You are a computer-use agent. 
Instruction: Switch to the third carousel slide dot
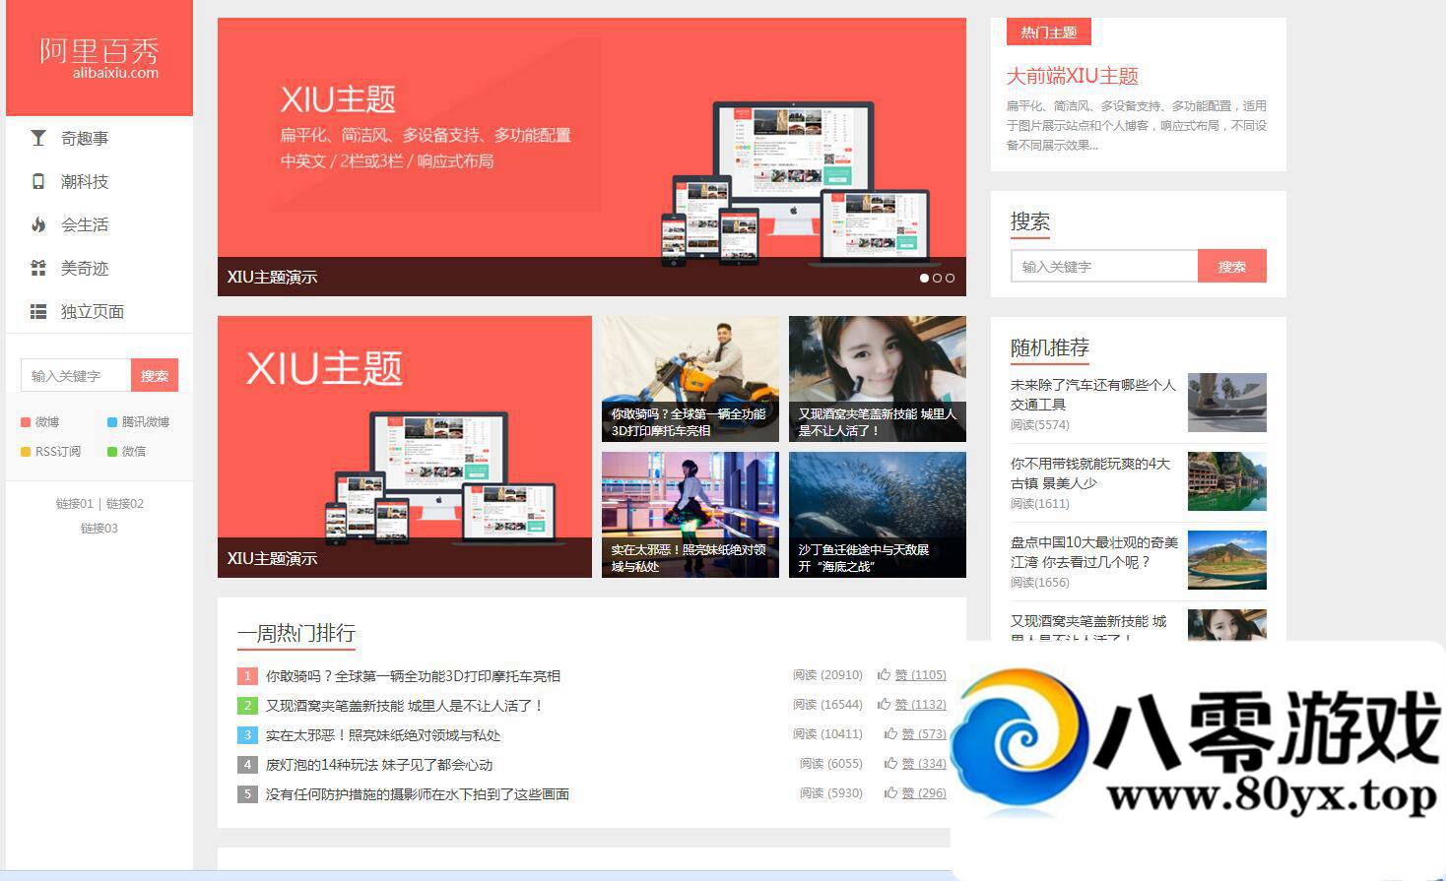point(950,279)
